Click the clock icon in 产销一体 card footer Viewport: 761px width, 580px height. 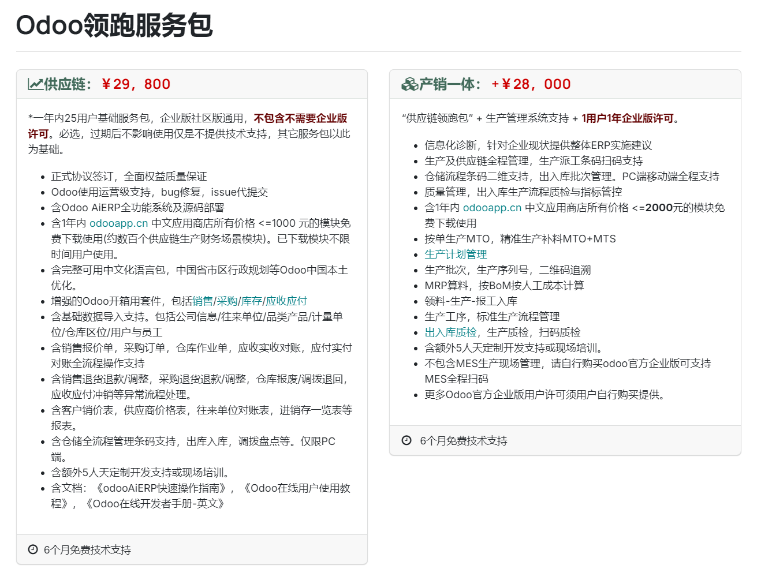(406, 440)
